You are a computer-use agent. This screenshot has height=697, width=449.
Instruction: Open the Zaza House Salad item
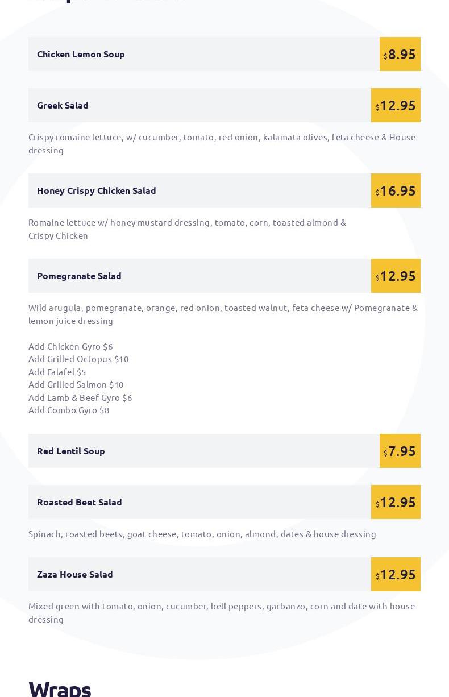click(x=75, y=574)
